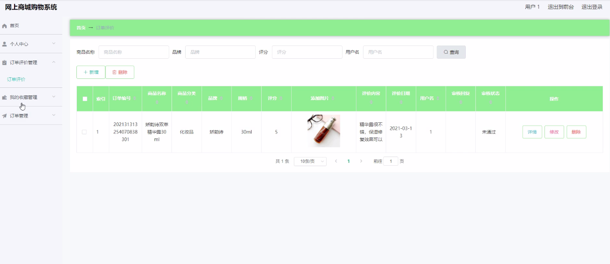
Task: Click the sort arrows under 审核状态 column header
Action: click(490, 102)
